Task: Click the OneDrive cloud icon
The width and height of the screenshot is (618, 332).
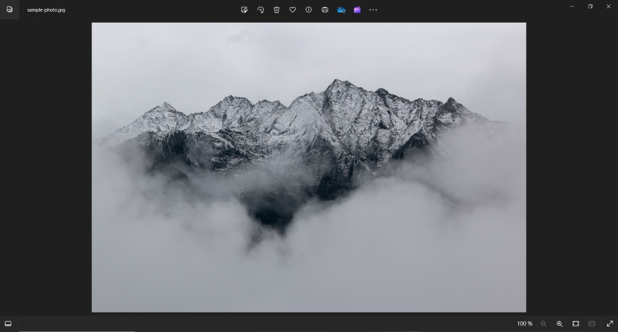Action: pos(341,10)
